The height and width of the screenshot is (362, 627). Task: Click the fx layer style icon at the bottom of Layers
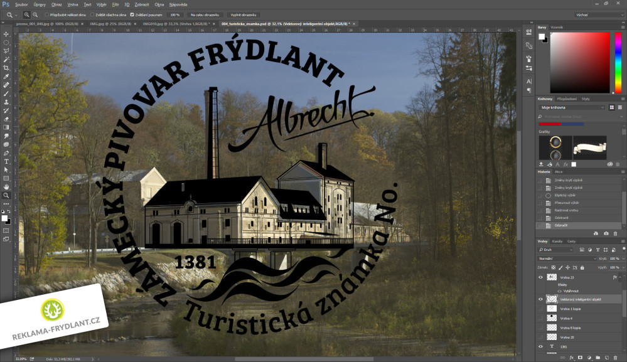(x=571, y=358)
